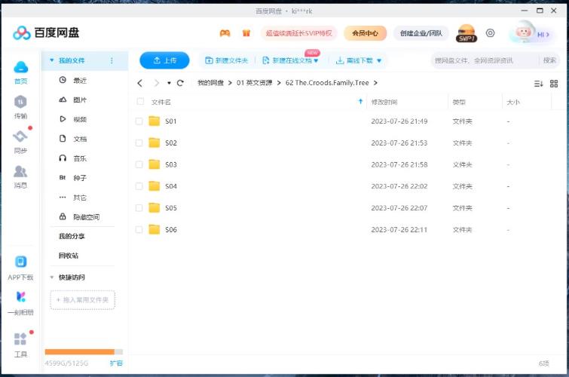Open the 同步 sync icon
569x377 pixels.
[20, 136]
